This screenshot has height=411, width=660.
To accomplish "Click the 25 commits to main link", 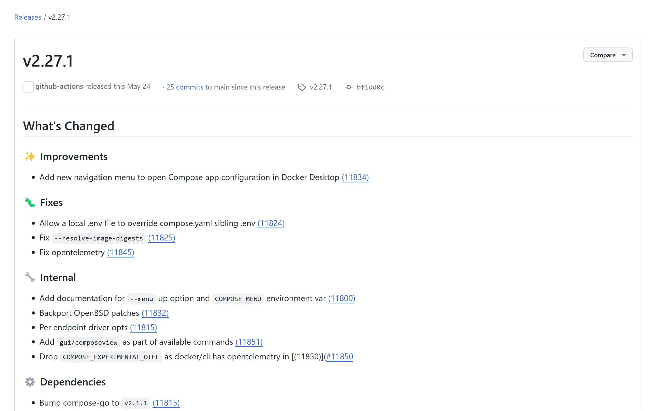I will coord(184,87).
